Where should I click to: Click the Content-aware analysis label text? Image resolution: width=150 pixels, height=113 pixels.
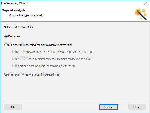46,66
